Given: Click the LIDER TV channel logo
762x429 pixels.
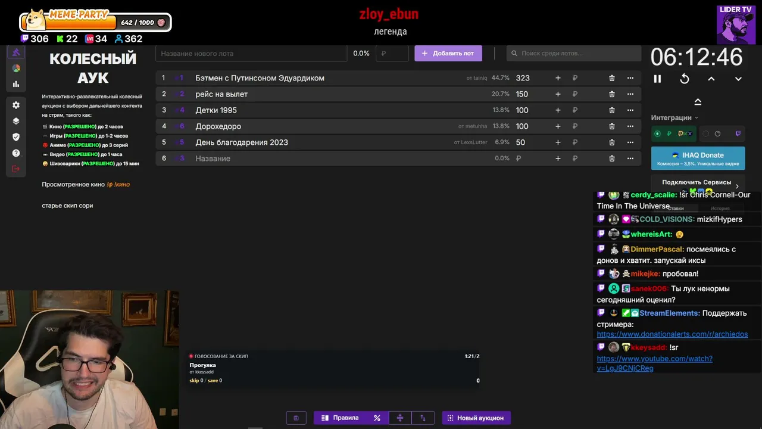Looking at the screenshot, I should pyautogui.click(x=736, y=25).
